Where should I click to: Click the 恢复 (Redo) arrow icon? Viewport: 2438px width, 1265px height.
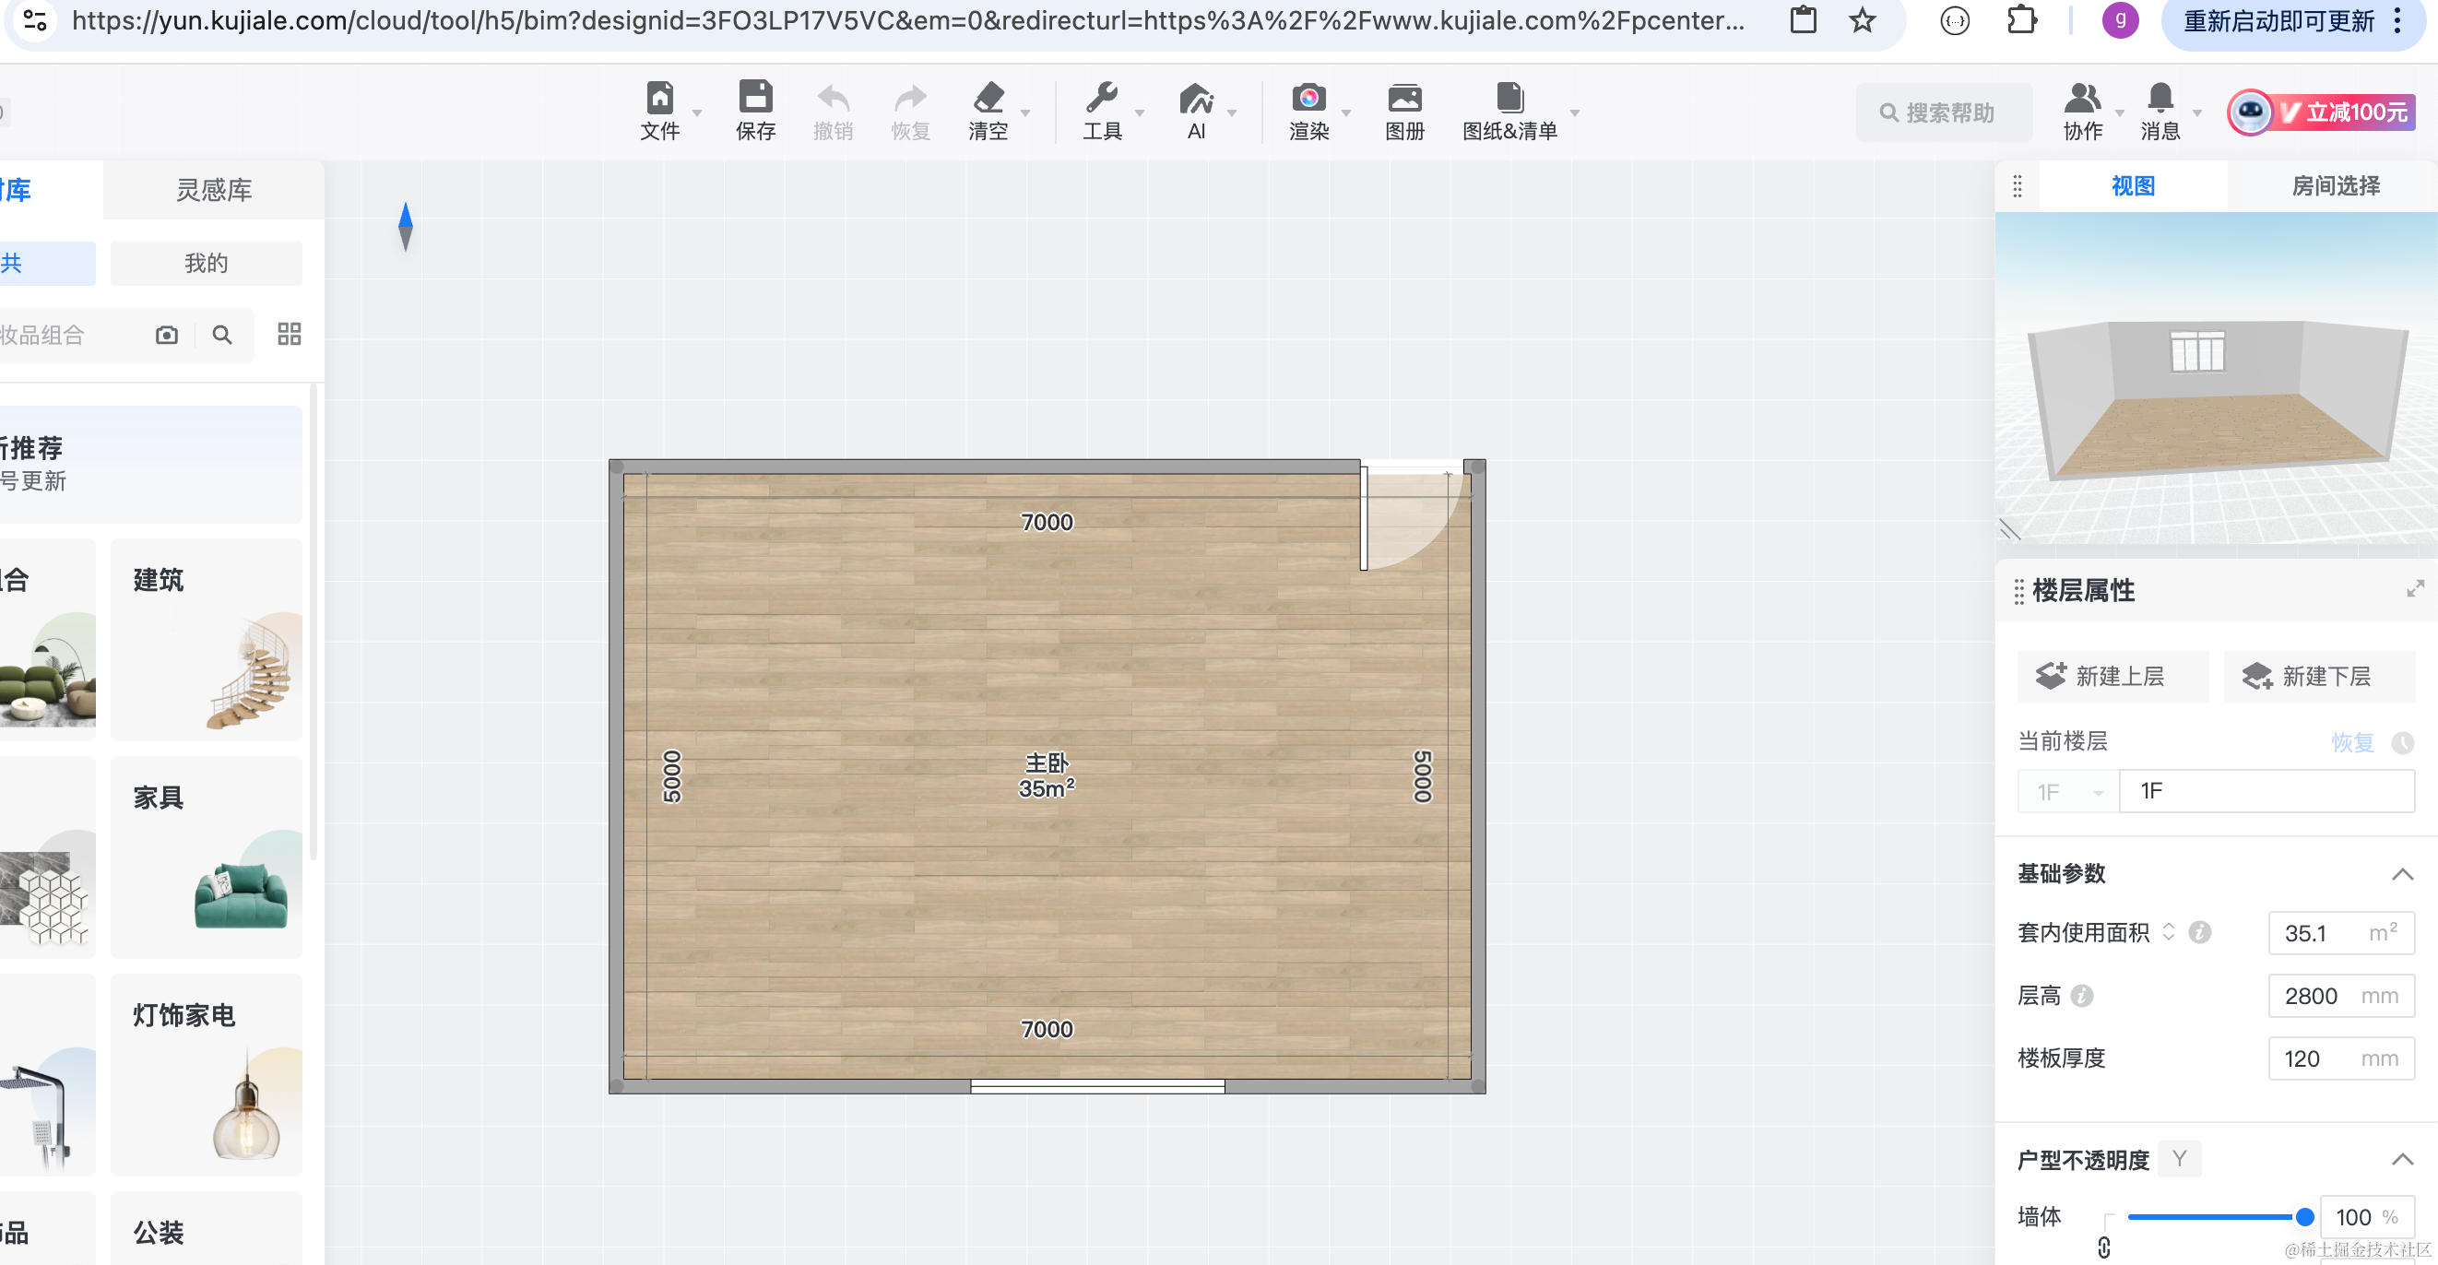910,98
